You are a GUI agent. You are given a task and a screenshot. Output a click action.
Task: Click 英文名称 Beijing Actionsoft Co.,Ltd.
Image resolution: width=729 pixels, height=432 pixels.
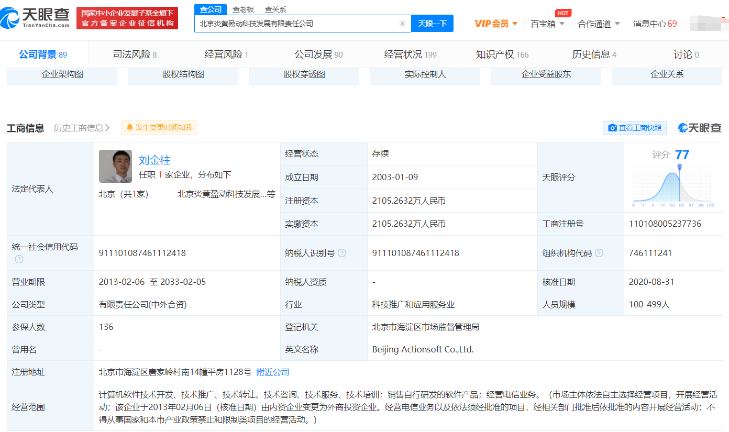[x=423, y=349]
